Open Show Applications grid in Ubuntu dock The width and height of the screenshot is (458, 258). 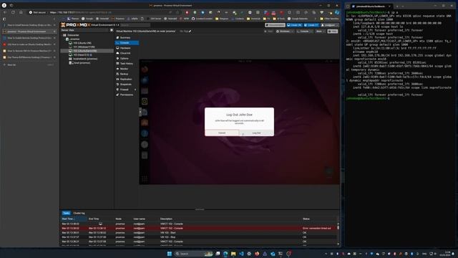145,178
